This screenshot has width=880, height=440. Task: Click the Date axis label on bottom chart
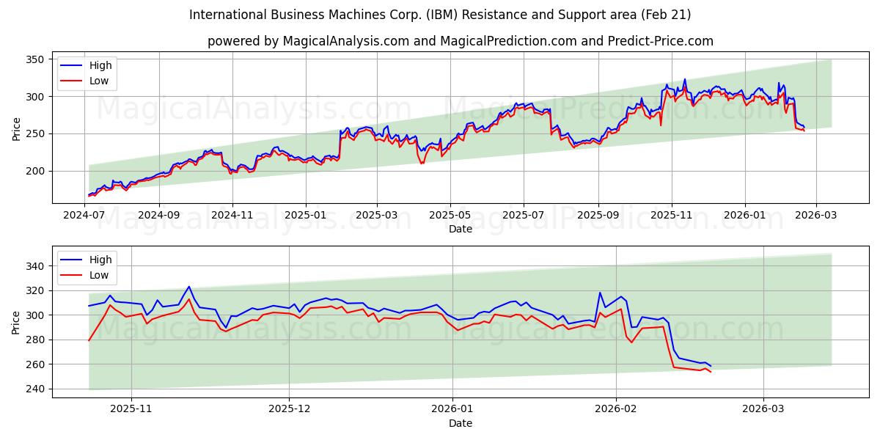[x=461, y=423]
